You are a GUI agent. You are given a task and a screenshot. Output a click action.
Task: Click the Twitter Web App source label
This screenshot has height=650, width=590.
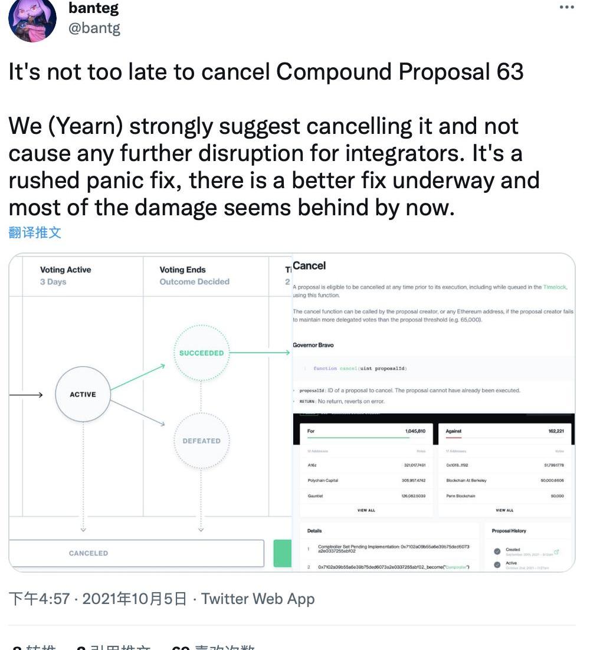(x=258, y=599)
